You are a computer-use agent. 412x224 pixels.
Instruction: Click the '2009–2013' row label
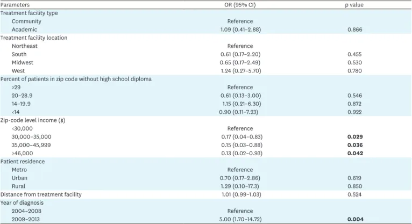tap(26, 219)
